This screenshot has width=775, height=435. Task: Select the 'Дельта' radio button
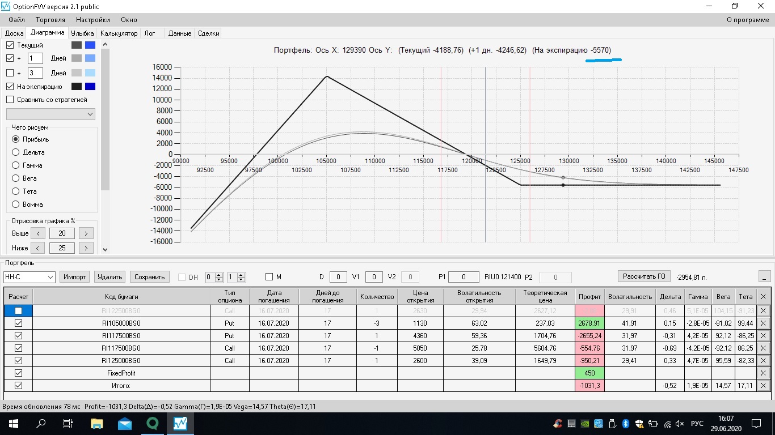pos(16,152)
